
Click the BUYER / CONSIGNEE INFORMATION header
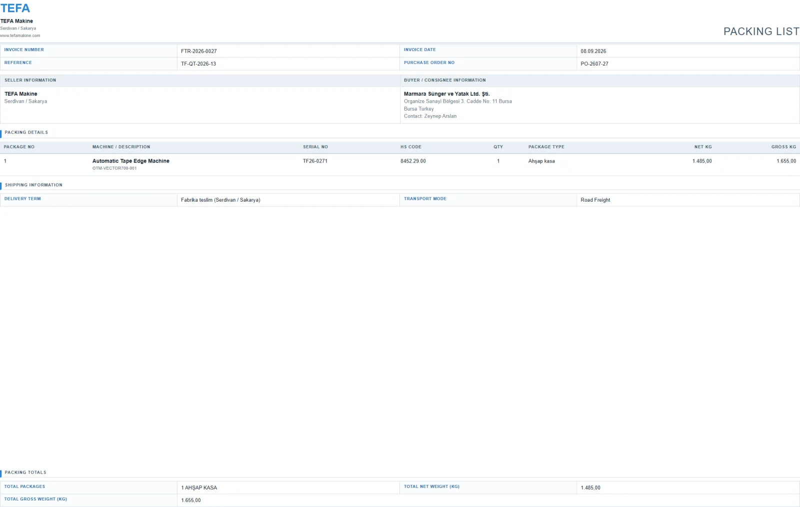[445, 80]
